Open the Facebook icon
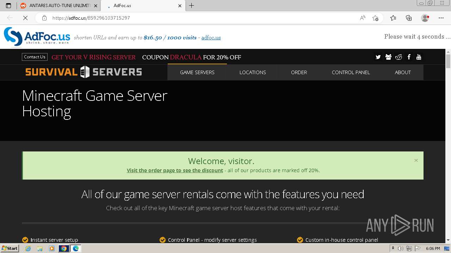This screenshot has height=253, width=451. [x=409, y=57]
